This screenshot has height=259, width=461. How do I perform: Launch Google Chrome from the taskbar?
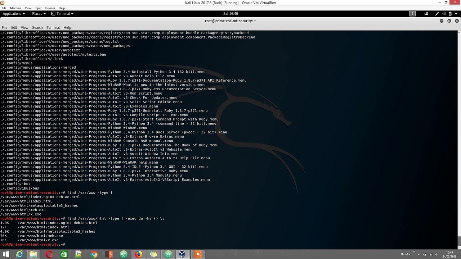94,254
